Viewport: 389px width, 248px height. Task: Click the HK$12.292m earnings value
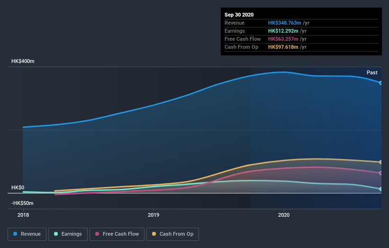(283, 31)
